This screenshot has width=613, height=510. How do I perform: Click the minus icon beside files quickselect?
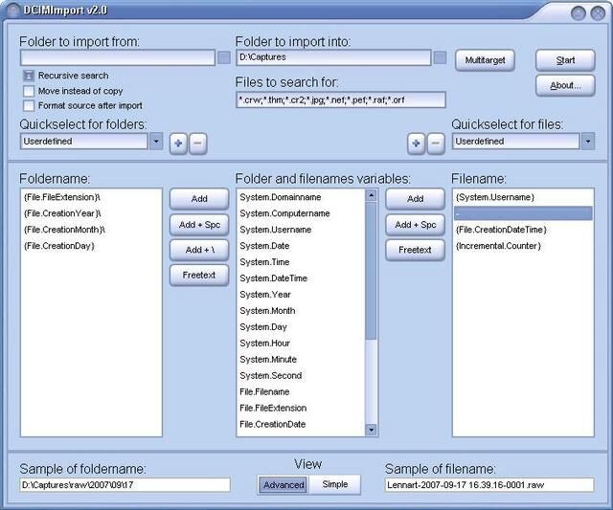(435, 144)
